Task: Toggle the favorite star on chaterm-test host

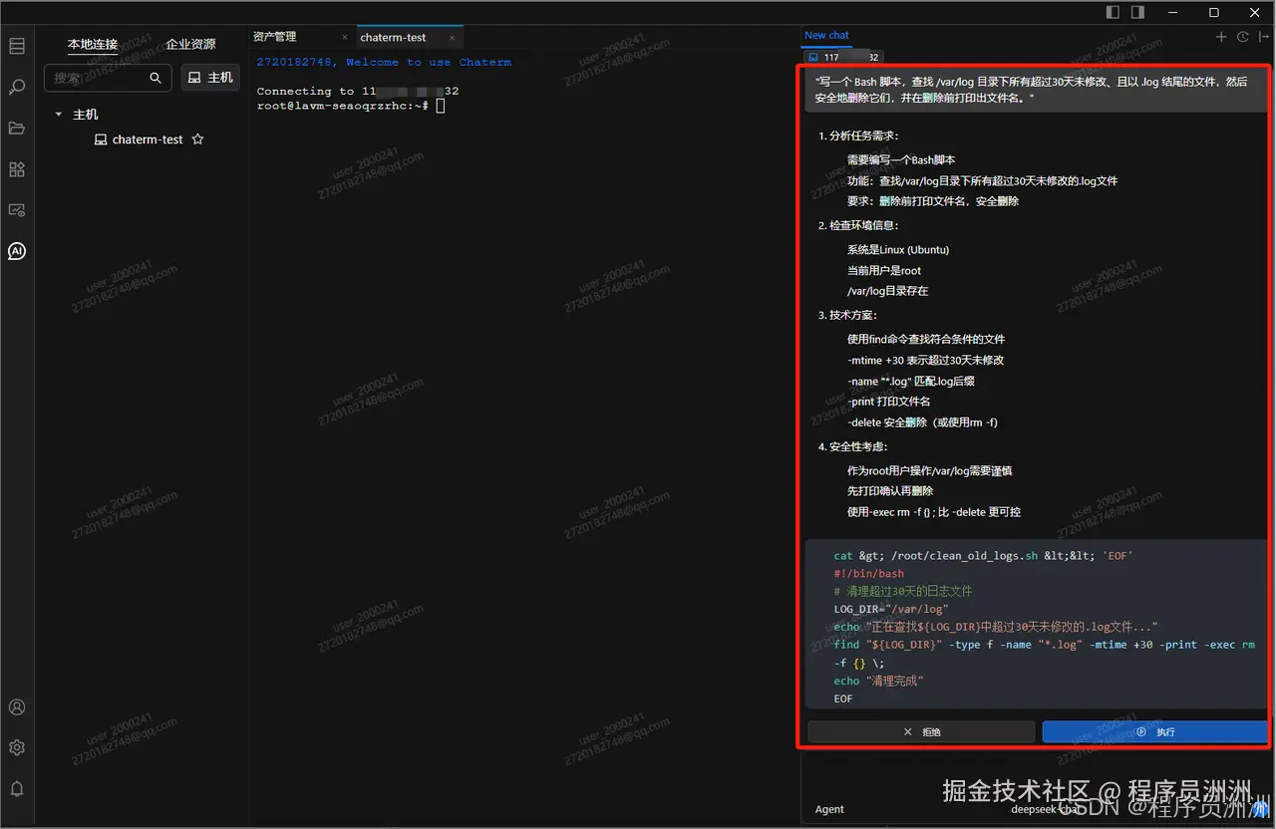Action: pyautogui.click(x=197, y=139)
